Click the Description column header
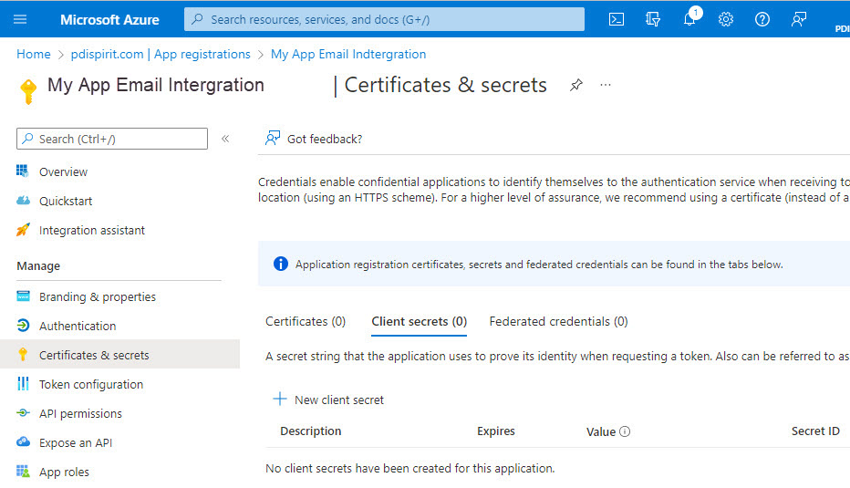This screenshot has width=850, height=488. click(x=311, y=431)
